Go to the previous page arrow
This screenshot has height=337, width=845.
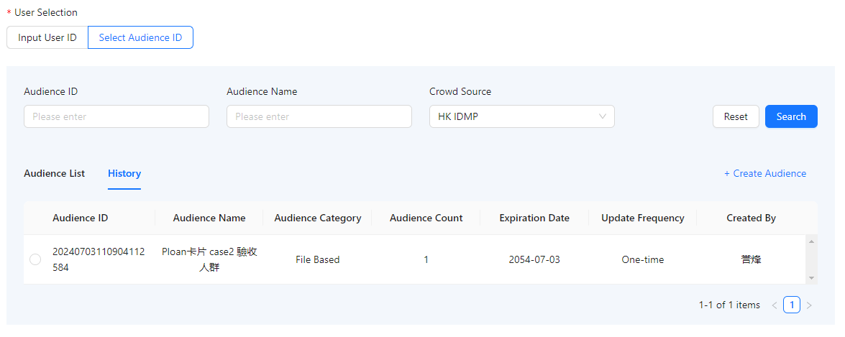(775, 305)
